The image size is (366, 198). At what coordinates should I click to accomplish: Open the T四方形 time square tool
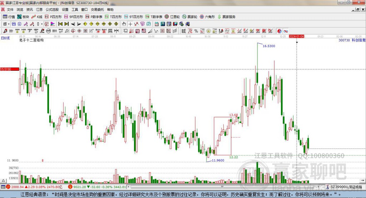113,16
